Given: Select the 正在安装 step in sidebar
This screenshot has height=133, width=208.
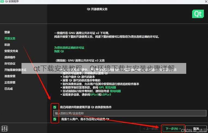Looking at the screenshot, I should [10, 82].
